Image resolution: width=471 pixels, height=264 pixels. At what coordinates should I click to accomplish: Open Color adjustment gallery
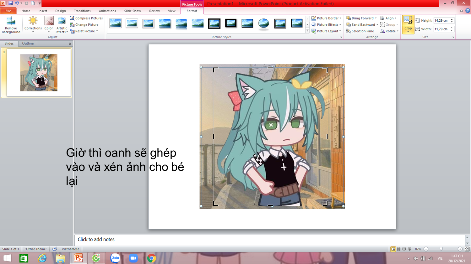click(49, 25)
